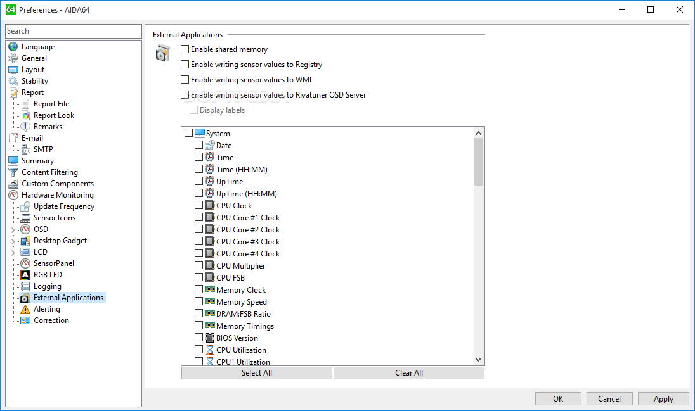Click the Stability gear icon
Image resolution: width=695 pixels, height=411 pixels.
pyautogui.click(x=13, y=81)
